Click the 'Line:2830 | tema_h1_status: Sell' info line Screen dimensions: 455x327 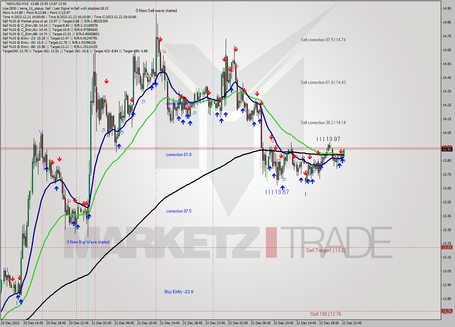[x=55, y=8]
